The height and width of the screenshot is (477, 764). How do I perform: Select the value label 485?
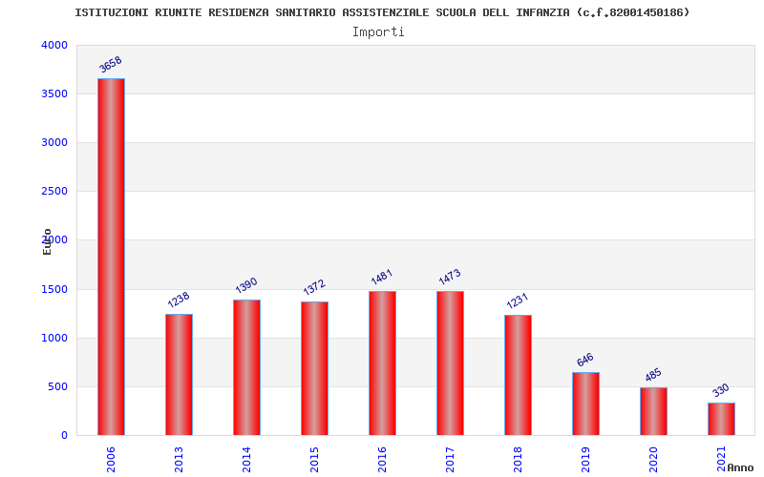(x=653, y=375)
